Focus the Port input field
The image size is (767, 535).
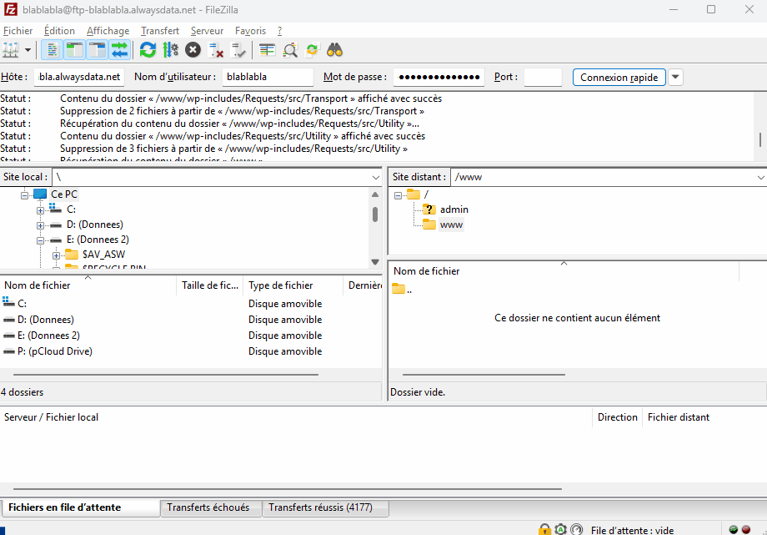(x=543, y=78)
